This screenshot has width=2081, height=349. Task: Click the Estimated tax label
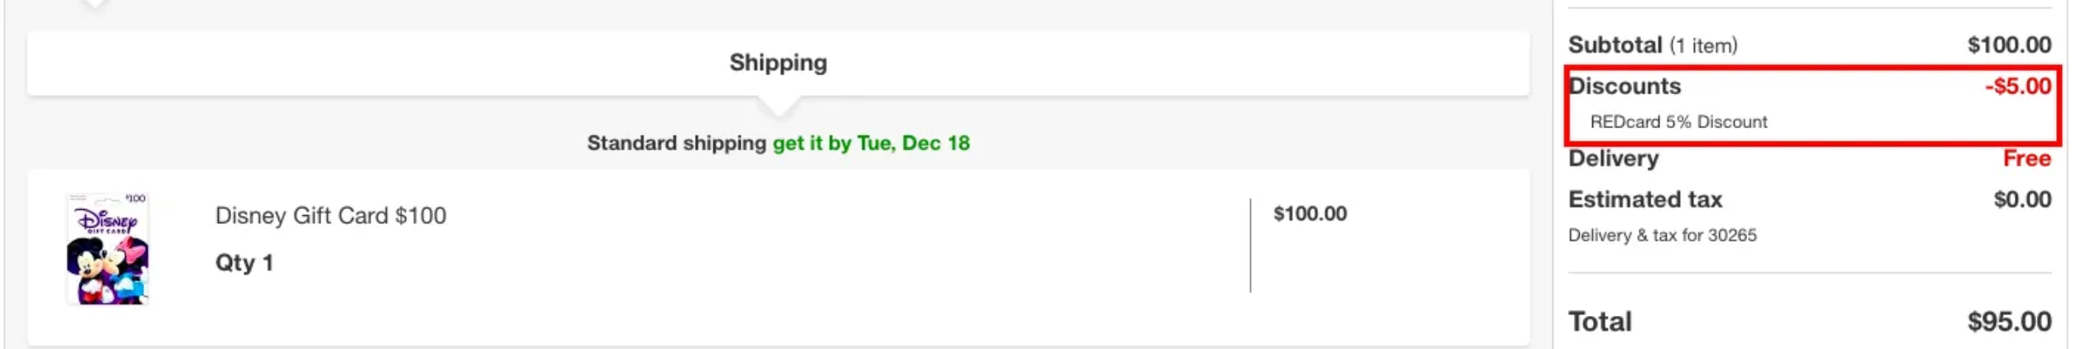(1644, 199)
